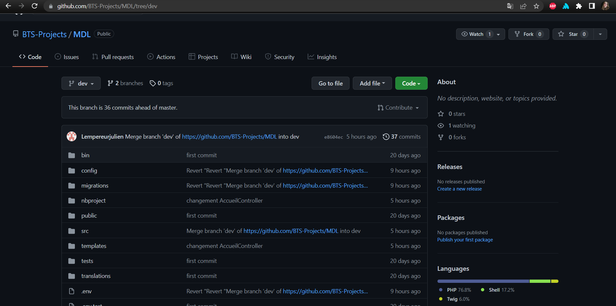Click the browser back arrow
This screenshot has width=616, height=306.
click(9, 6)
